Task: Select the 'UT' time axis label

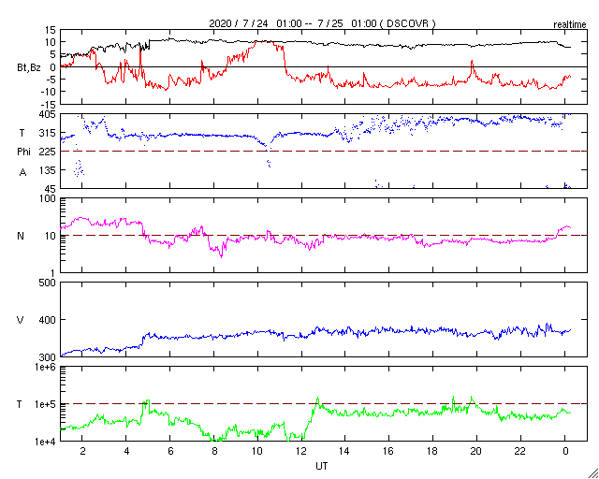Action: tap(321, 466)
